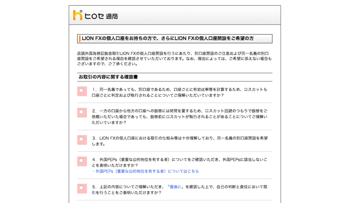
Task: Click the ヒロセ通商 logo icon
Action: [x=78, y=15]
